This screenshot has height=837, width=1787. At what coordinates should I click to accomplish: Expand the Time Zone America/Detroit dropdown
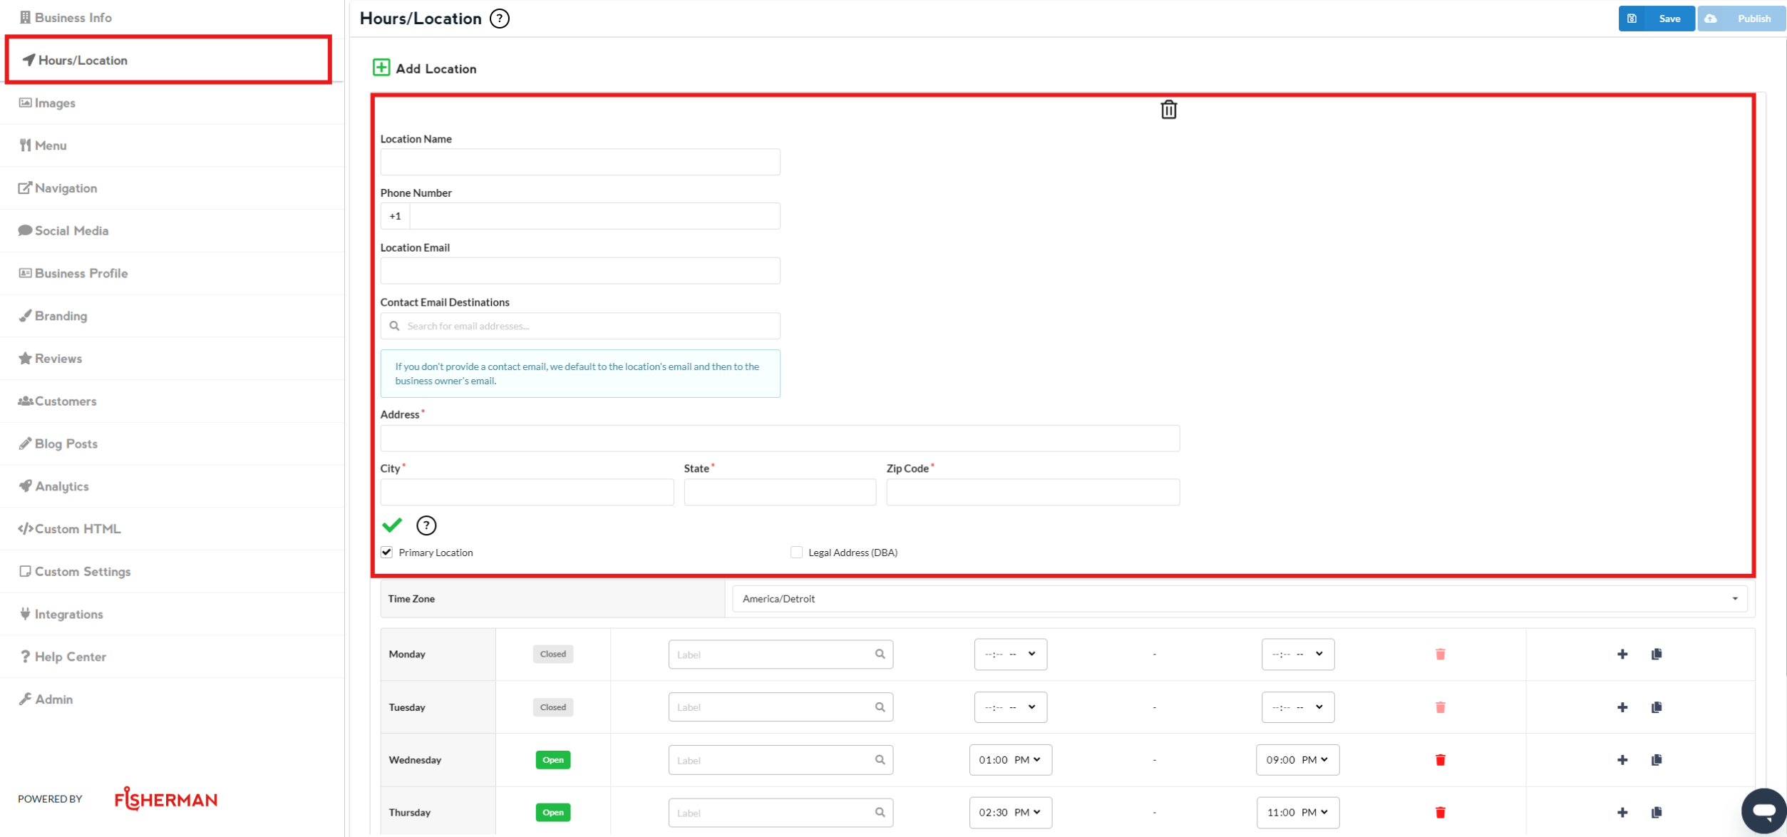click(x=1239, y=599)
